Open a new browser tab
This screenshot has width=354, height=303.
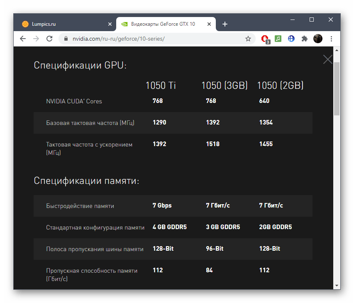coord(225,24)
